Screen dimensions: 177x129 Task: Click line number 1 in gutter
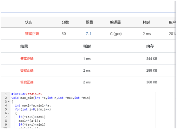pos(6,94)
